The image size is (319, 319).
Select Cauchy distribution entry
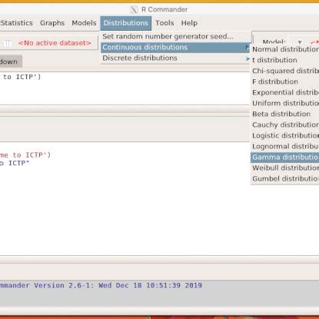pos(285,125)
